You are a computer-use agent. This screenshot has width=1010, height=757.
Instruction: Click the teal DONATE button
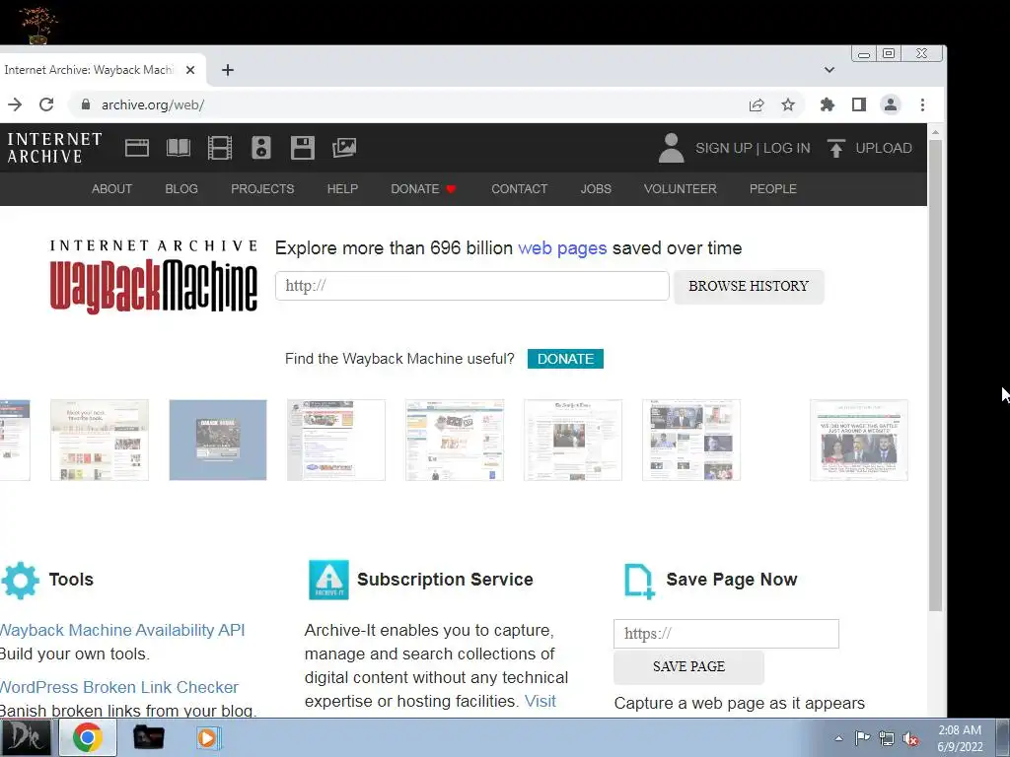(565, 359)
